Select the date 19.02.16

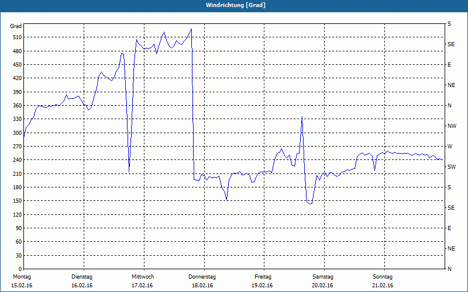(262, 286)
